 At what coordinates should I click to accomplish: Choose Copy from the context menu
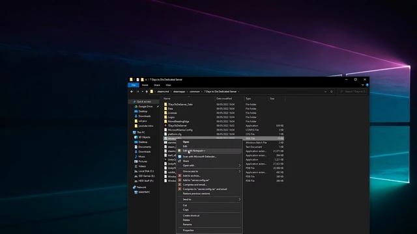[x=210, y=210]
